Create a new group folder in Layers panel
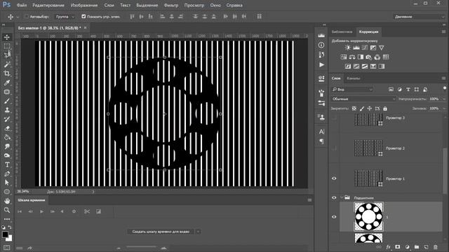The image size is (449, 252). pos(416,247)
